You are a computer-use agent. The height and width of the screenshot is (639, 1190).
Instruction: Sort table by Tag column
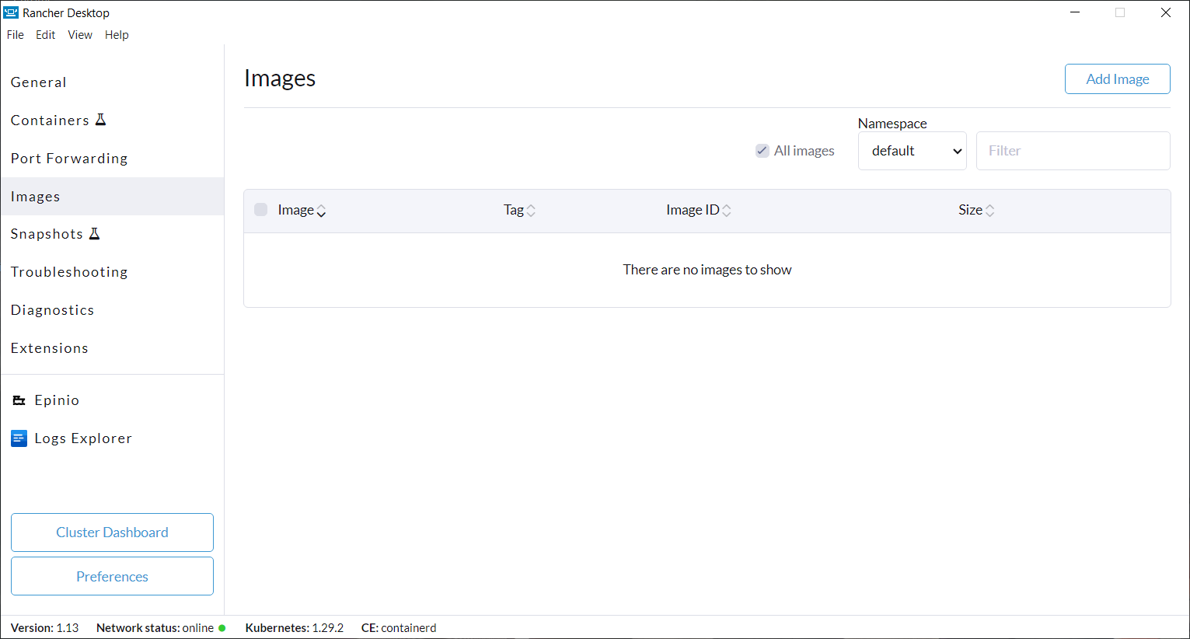(x=519, y=210)
